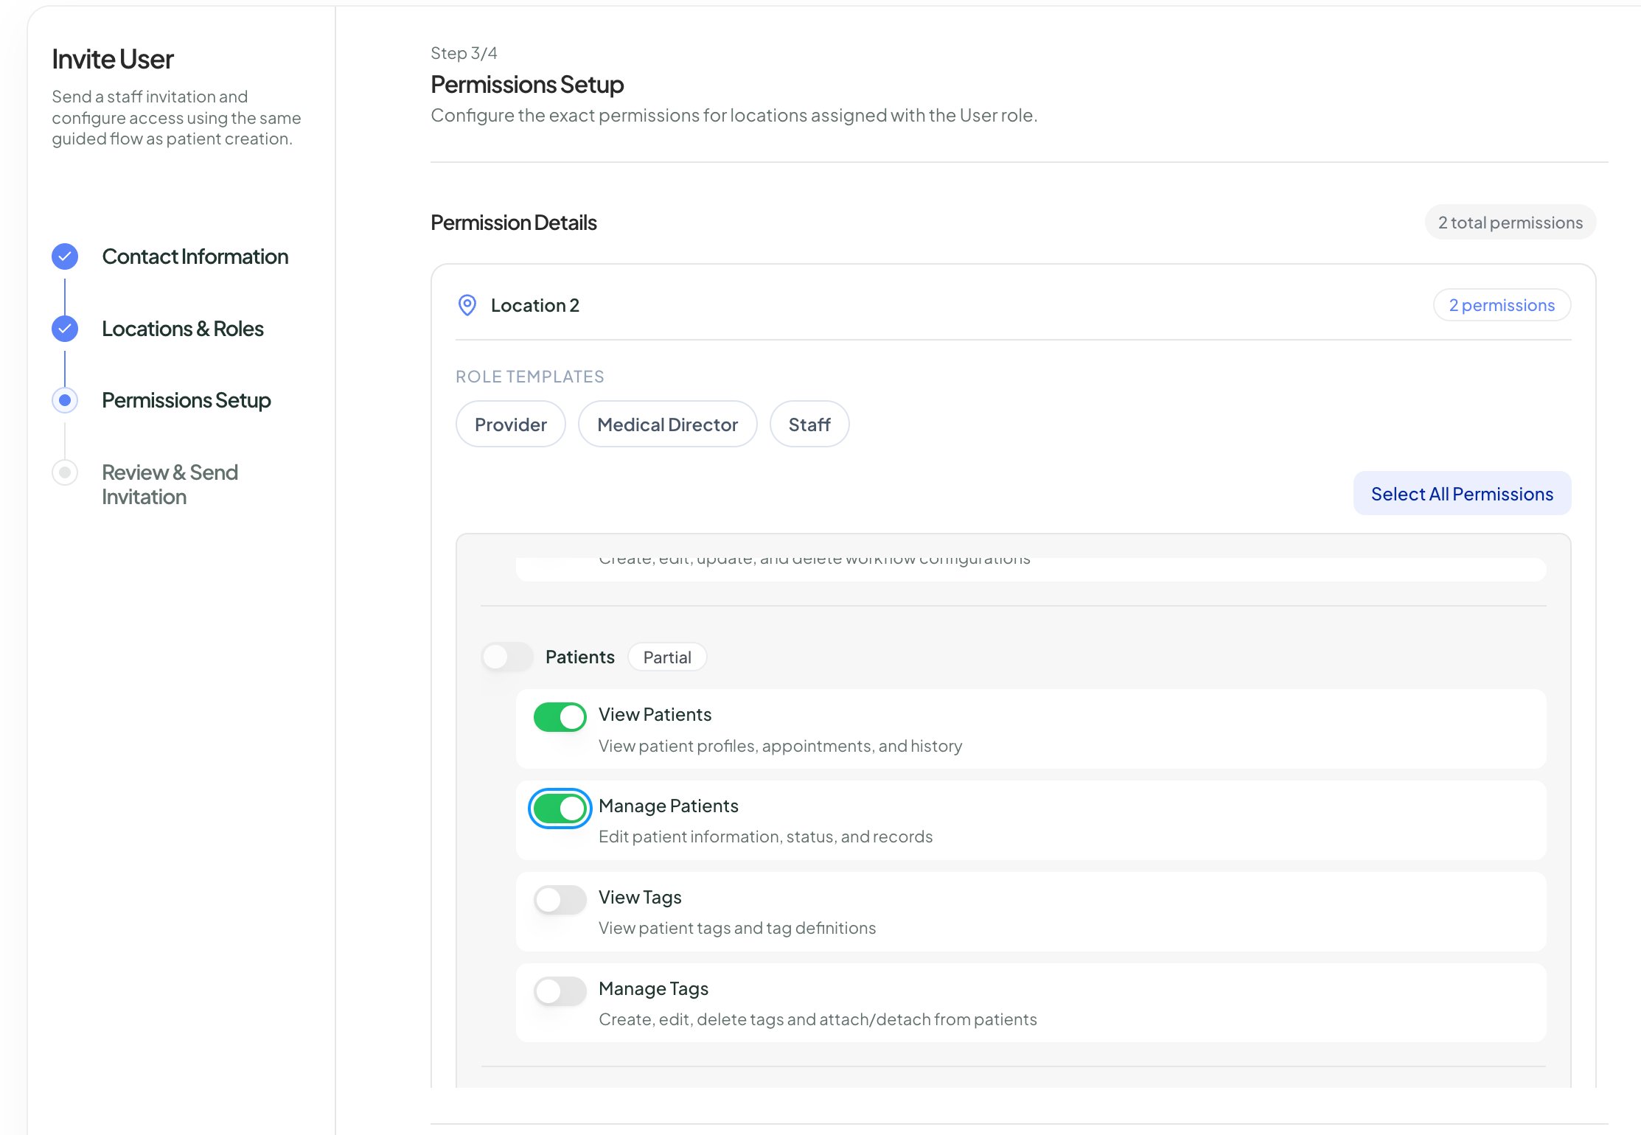Click the Review & Send Invitation step indicator
This screenshot has height=1135, width=1641.
point(65,472)
